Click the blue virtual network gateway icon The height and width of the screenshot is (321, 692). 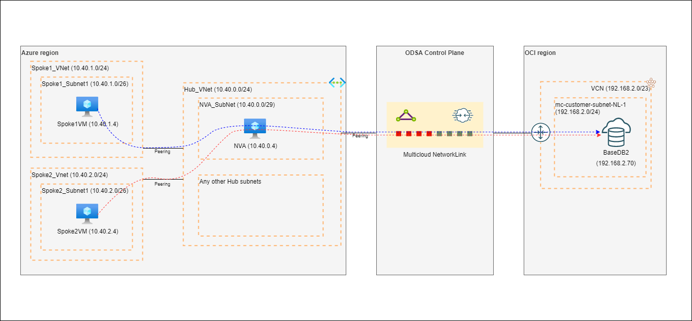pyautogui.click(x=337, y=82)
